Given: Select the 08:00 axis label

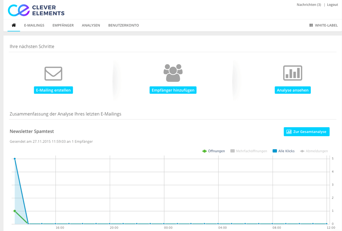Looking at the screenshot, I should [277, 228].
